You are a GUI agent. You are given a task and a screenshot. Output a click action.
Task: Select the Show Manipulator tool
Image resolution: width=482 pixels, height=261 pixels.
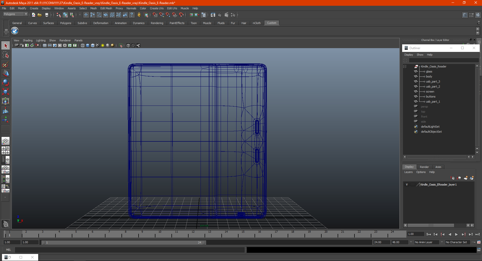tap(6, 120)
